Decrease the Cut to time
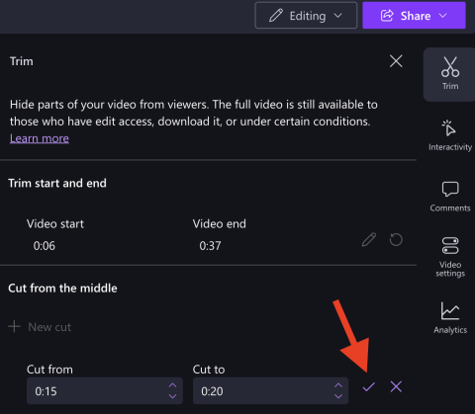 (338, 396)
